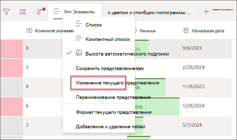Image resolution: width=237 pixels, height=140 pixels.
Task: Click the green revenue bar on the 12/9/2024 row
Action: coord(157,107)
